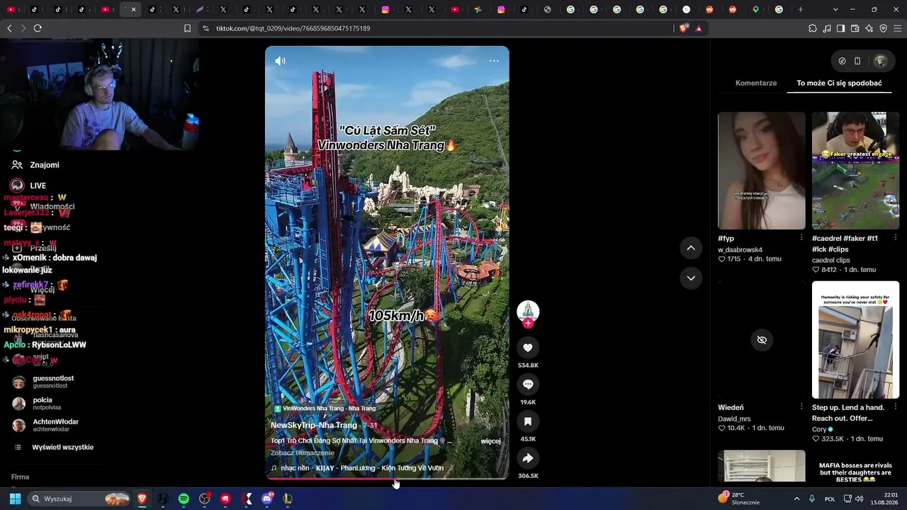Open Brave Rewards triangle icon
This screenshot has height=510, width=907.
click(699, 28)
